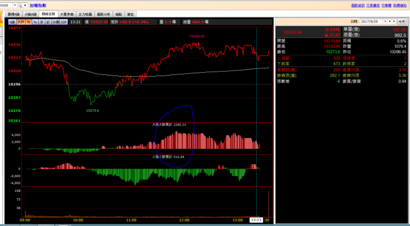
Task: Click the 13:21 cursor time label on axis
Action: (256, 220)
